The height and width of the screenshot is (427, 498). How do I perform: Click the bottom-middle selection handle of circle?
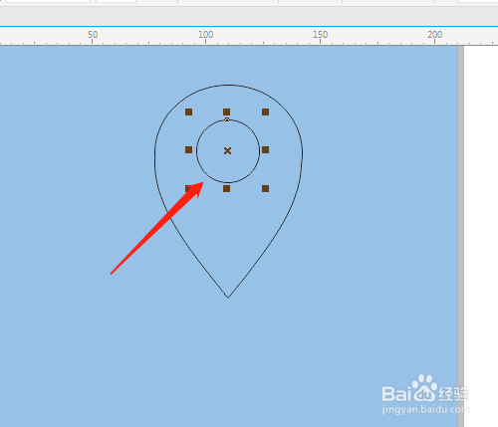point(226,189)
